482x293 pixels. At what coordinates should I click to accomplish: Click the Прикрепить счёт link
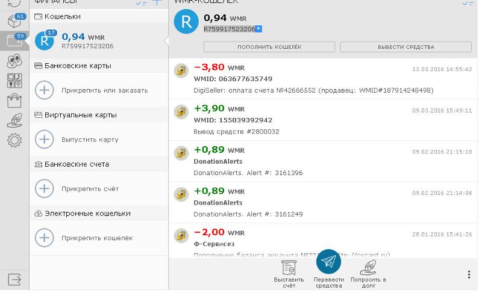[x=90, y=189]
